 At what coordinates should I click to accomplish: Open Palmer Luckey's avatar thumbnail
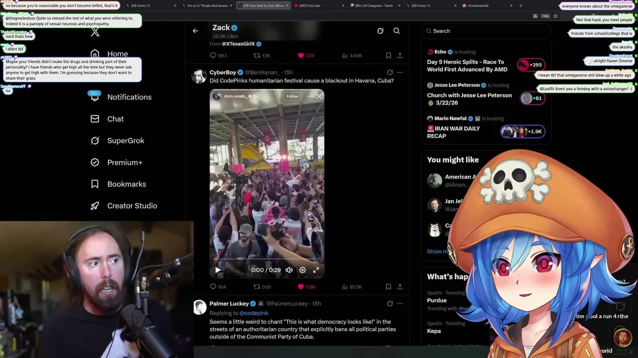pyautogui.click(x=199, y=307)
